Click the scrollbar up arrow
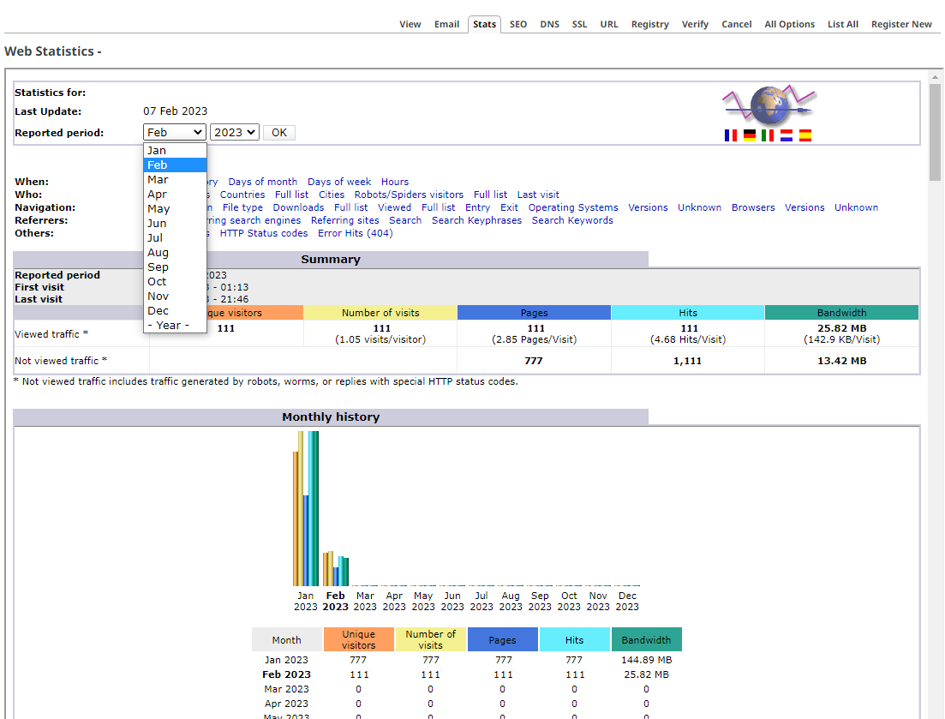The width and height of the screenshot is (945, 719). [935, 77]
